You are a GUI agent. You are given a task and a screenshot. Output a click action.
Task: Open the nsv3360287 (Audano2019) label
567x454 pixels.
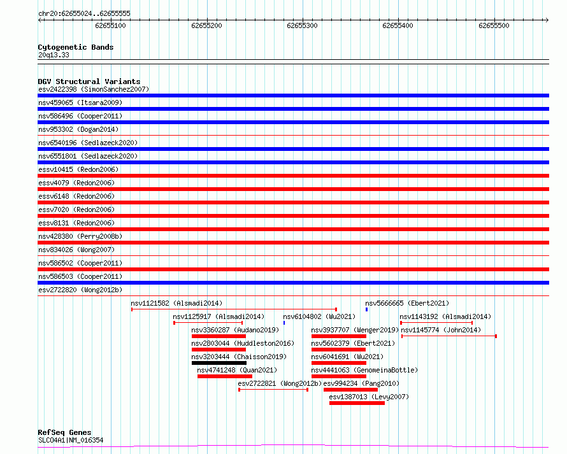tap(235, 330)
